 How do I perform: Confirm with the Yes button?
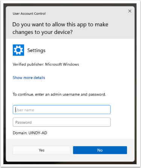pyautogui.click(x=41, y=150)
